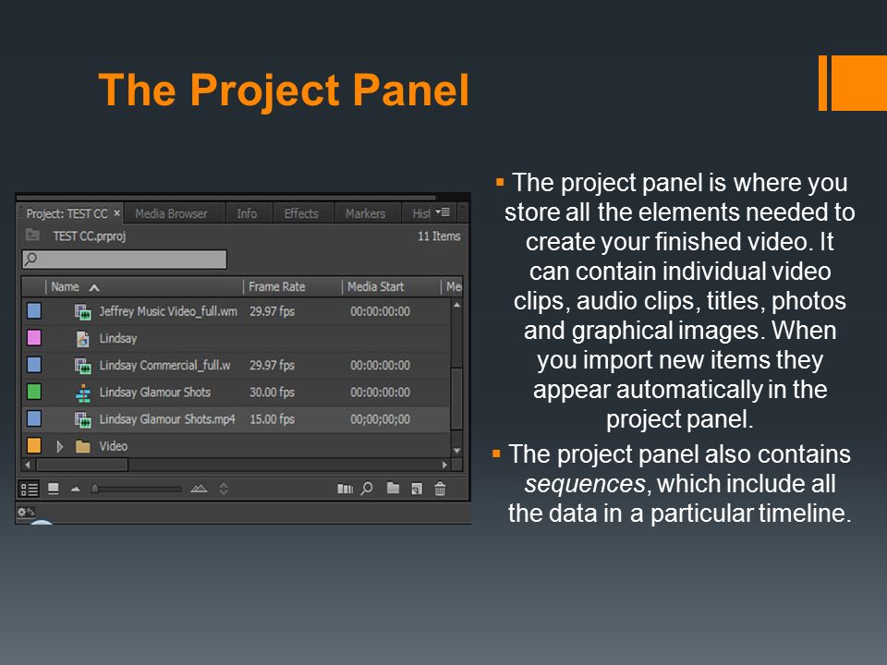The image size is (887, 665).
Task: Click the zoom-in mountains icon
Action: tap(199, 488)
